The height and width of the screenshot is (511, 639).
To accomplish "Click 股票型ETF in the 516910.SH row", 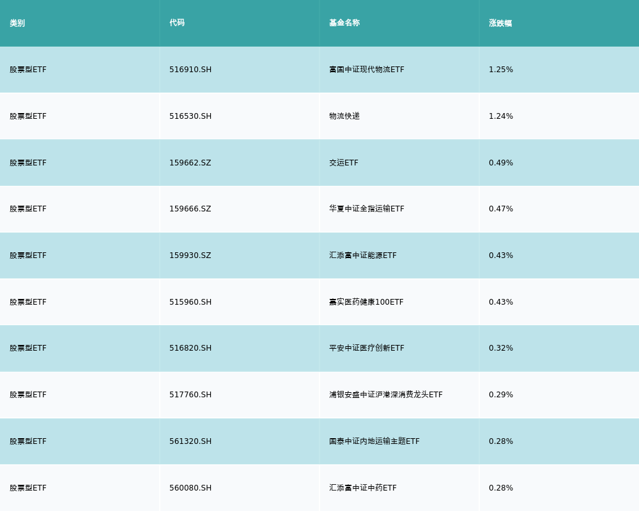I will (28, 70).
